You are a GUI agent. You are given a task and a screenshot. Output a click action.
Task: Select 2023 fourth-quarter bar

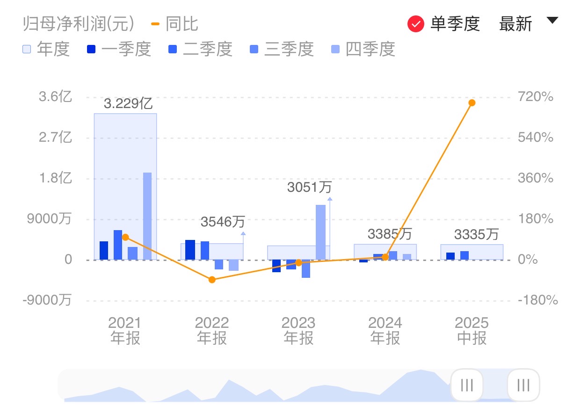[x=320, y=232]
